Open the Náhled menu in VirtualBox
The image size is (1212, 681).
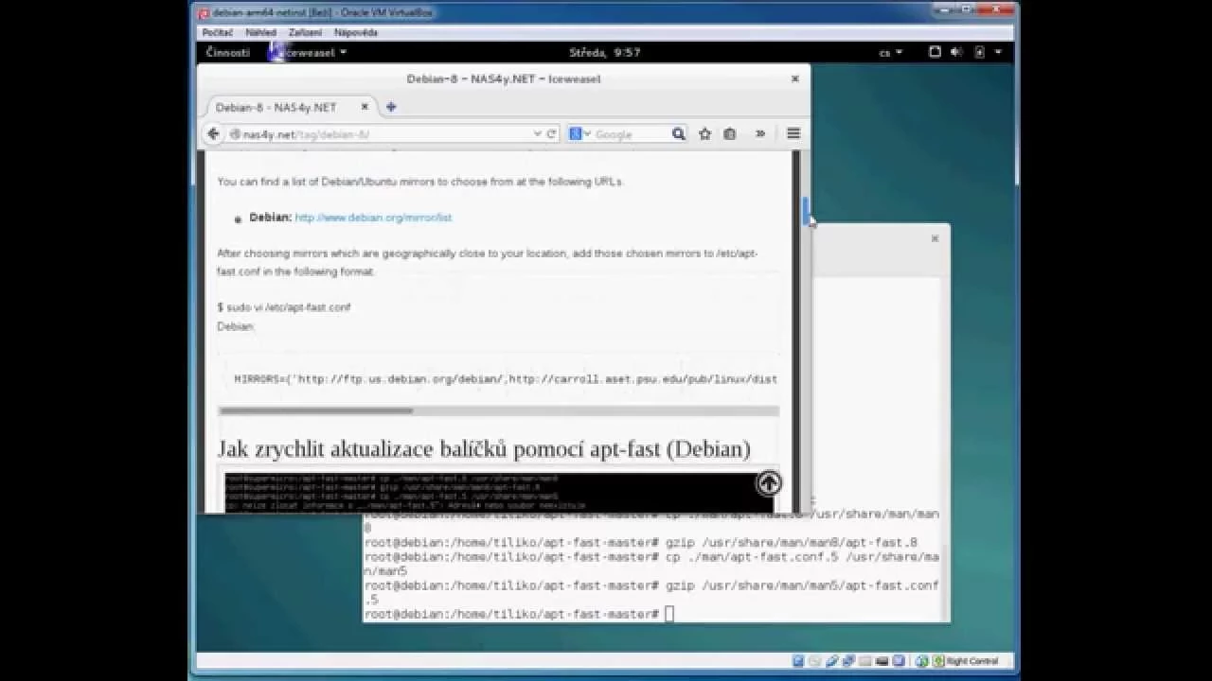click(x=260, y=32)
